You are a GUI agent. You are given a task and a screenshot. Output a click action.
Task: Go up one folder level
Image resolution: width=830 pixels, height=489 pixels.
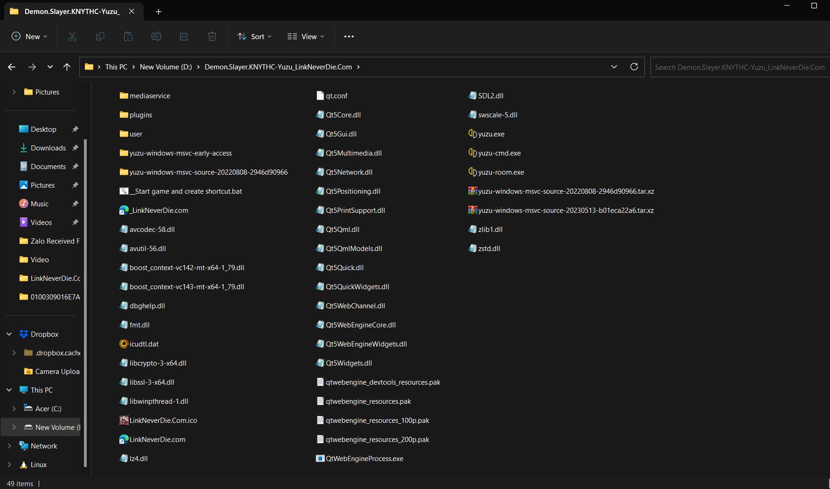tap(67, 67)
